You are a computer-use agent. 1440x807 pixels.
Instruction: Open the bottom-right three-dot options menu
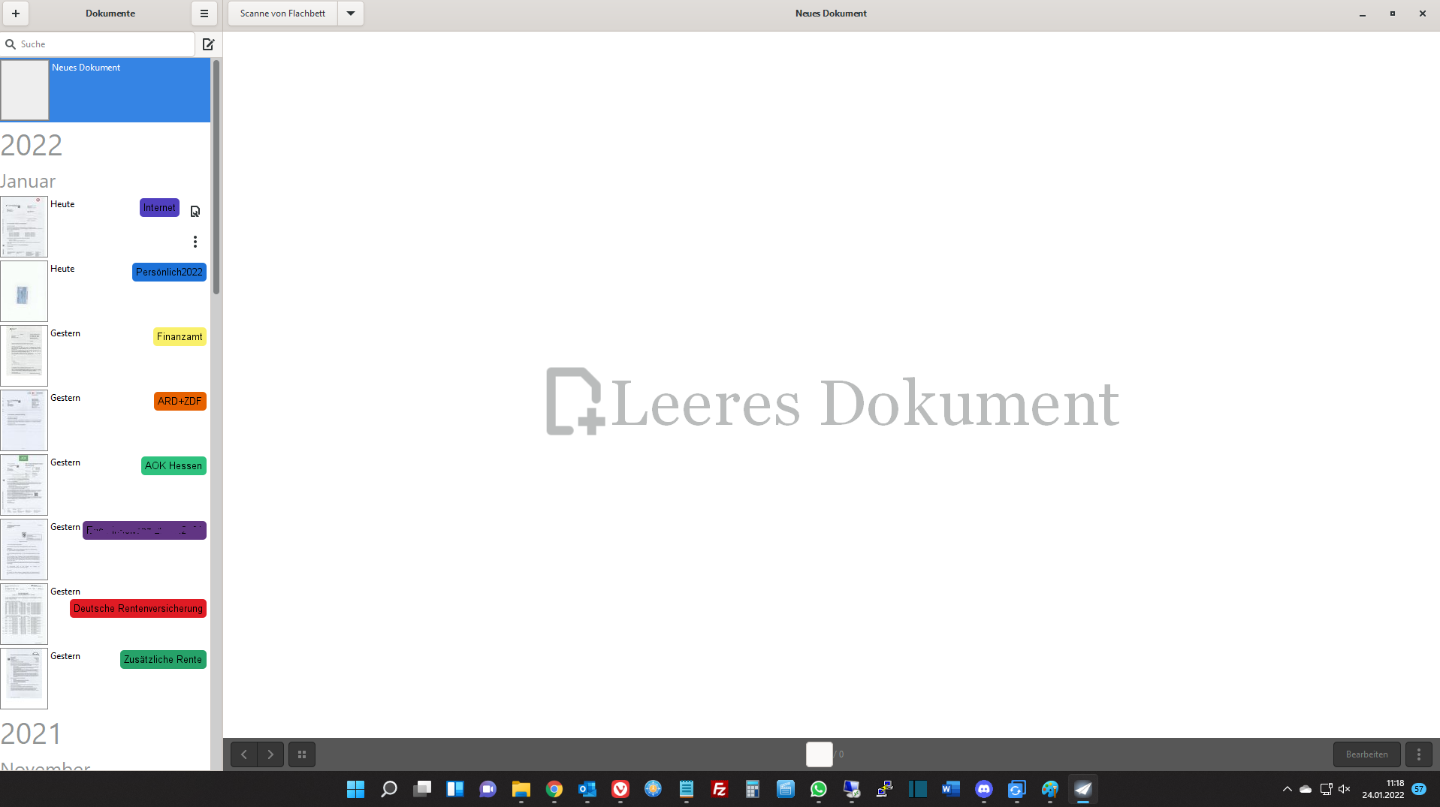1418,754
